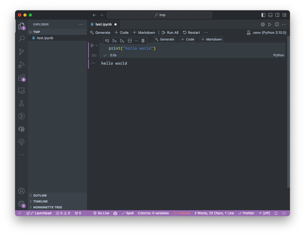Click the inline Generate button above the cell
The width and height of the screenshot is (305, 236).
(x=165, y=39)
